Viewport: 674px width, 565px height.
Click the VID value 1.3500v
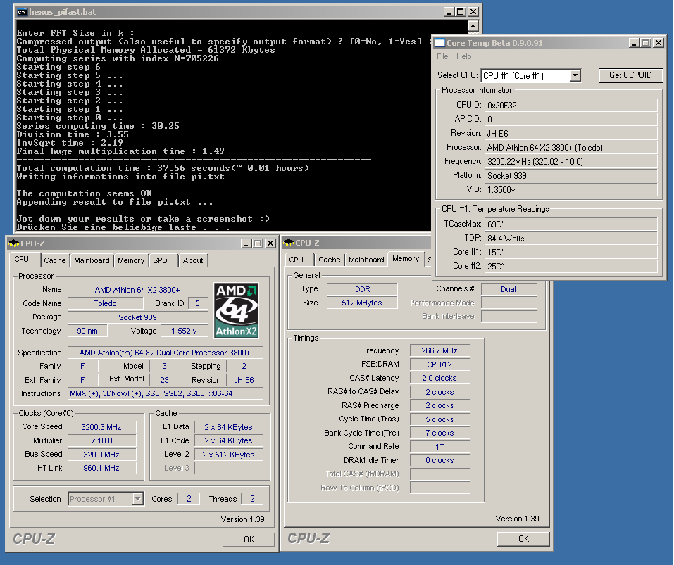pyautogui.click(x=571, y=190)
